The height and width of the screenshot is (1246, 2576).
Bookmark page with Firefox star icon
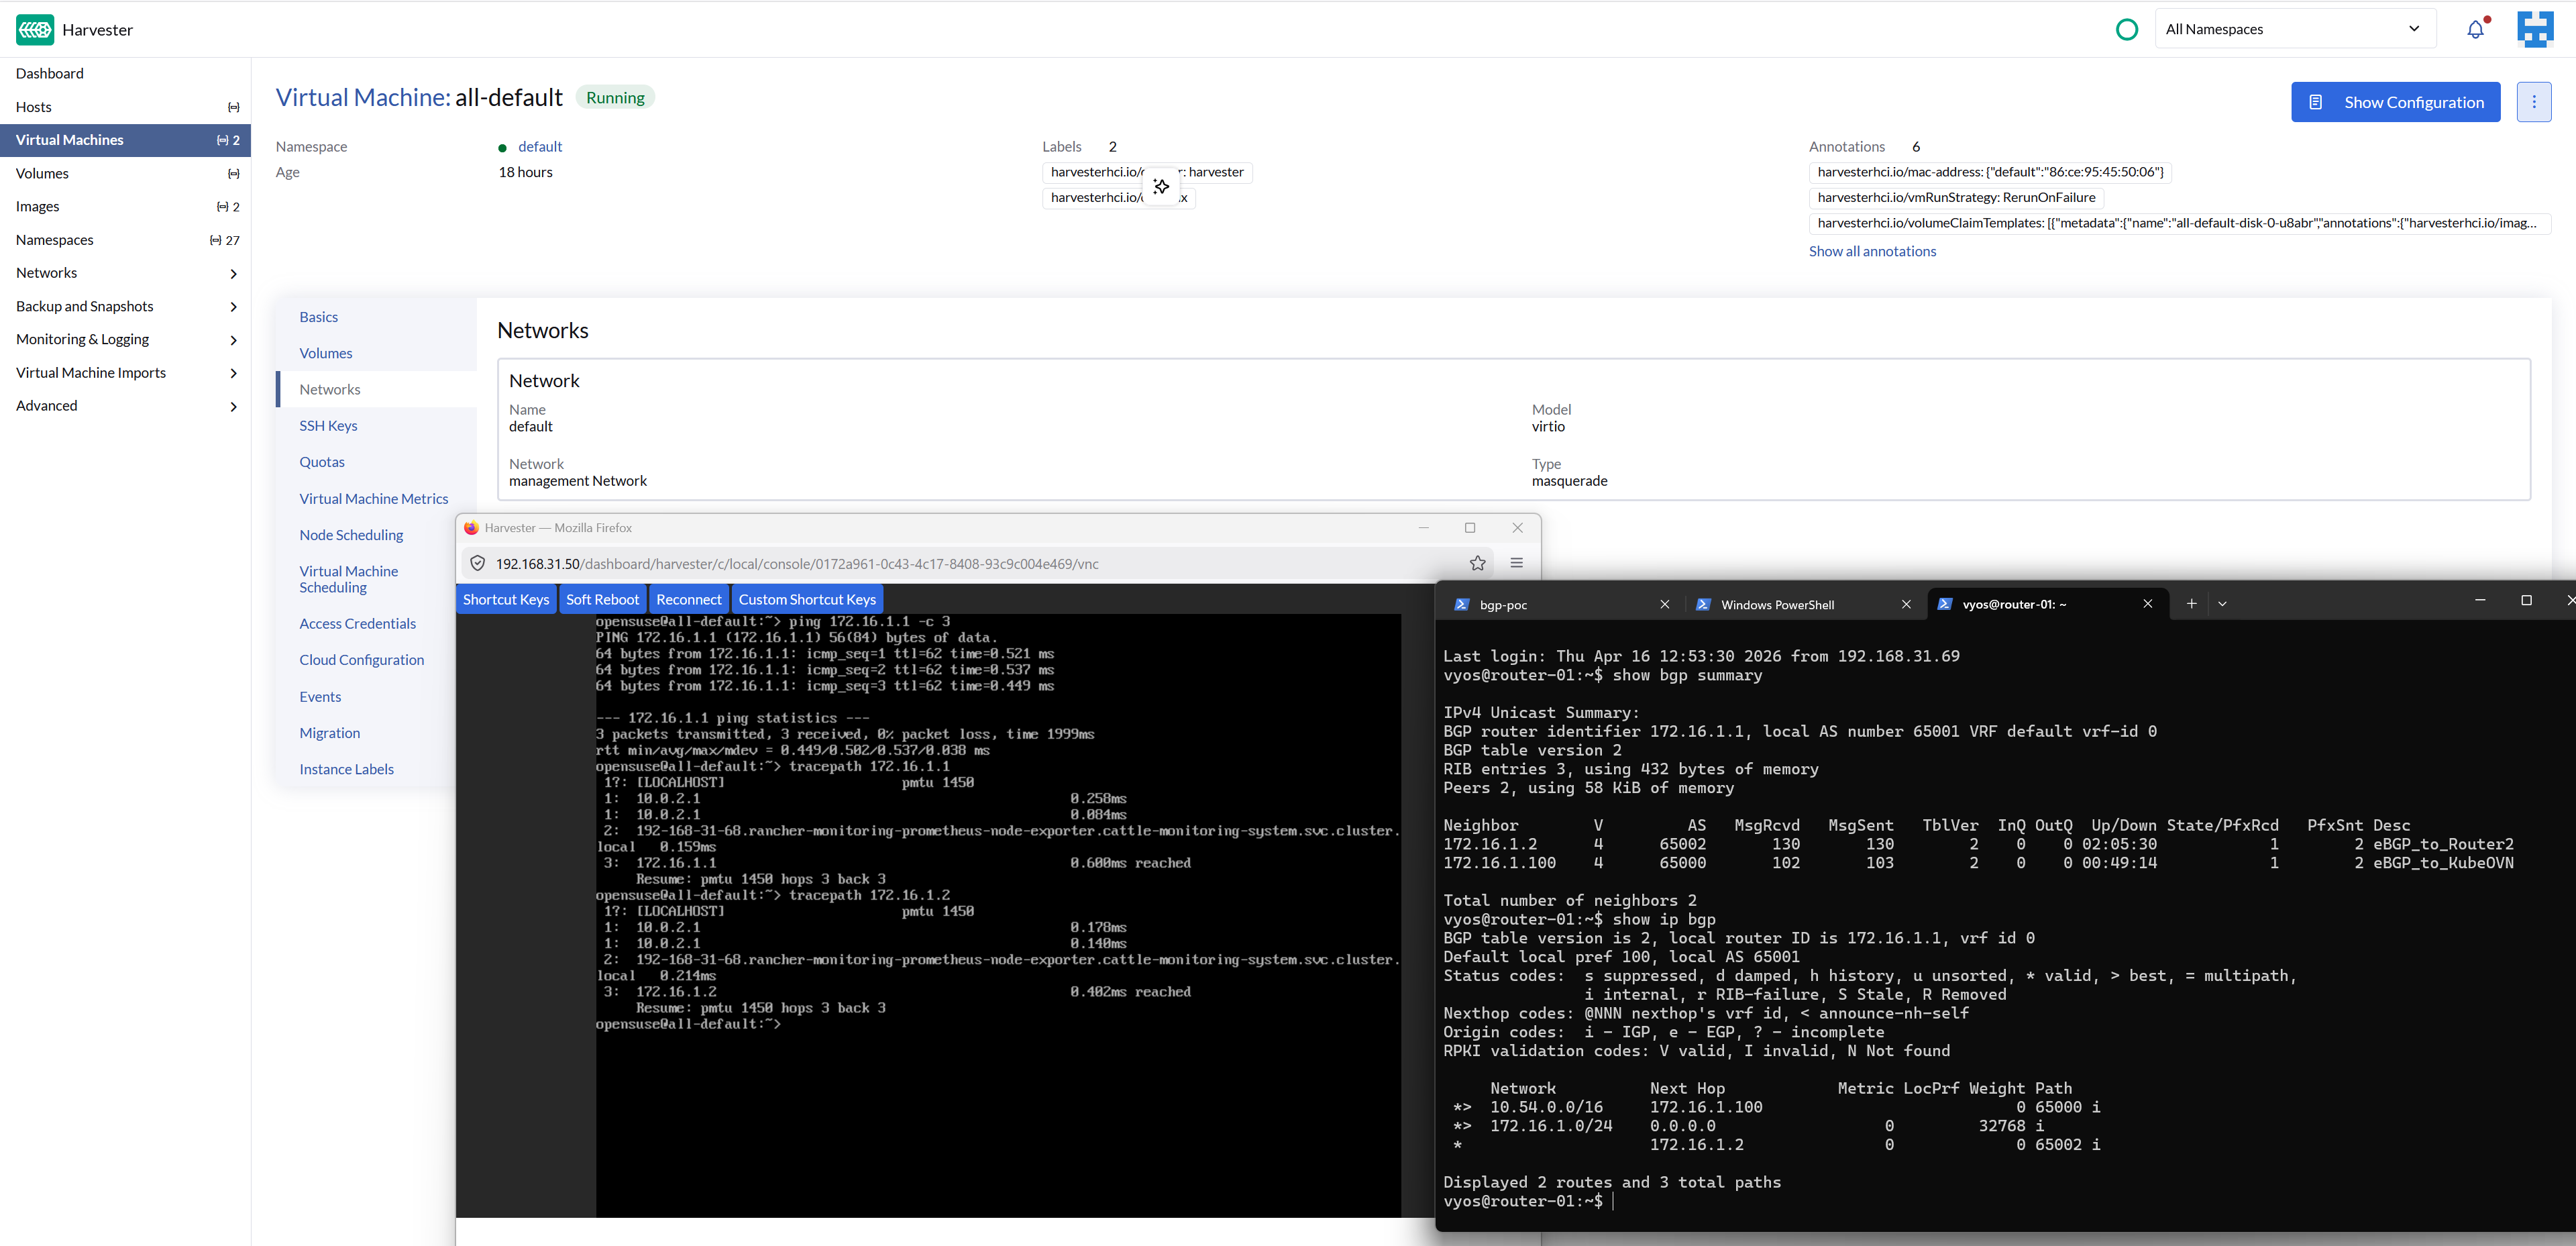coord(1477,564)
